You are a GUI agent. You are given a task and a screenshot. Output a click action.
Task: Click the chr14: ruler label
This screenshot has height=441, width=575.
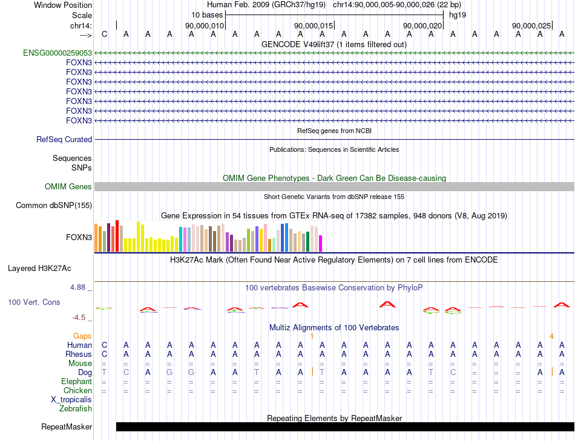[x=81, y=26]
